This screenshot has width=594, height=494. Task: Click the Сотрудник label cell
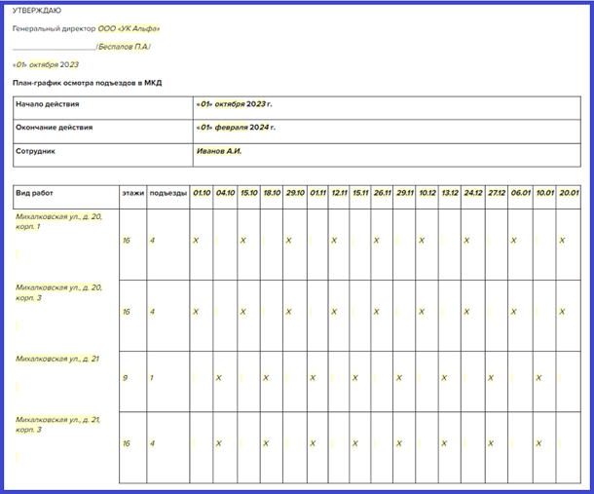point(39,151)
